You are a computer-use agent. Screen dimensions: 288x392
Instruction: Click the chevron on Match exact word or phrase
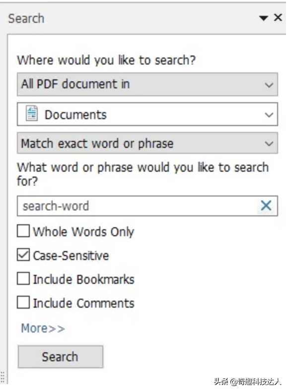pos(269,144)
